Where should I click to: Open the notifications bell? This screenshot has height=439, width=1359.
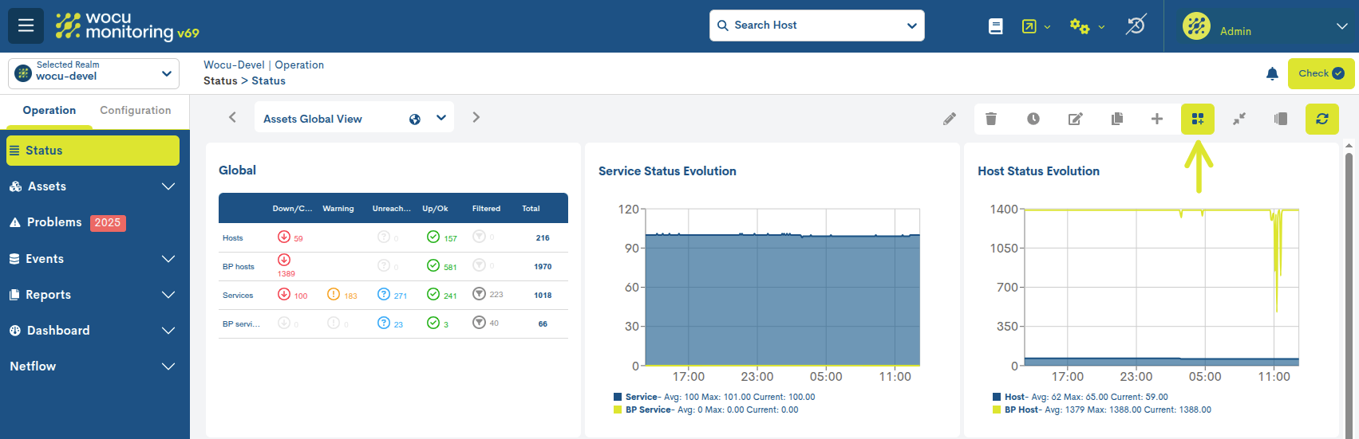click(1272, 74)
